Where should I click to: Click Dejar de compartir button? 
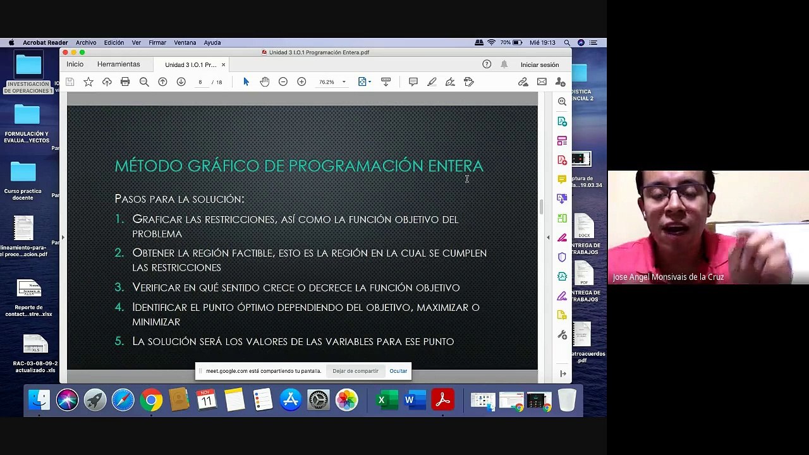(355, 371)
